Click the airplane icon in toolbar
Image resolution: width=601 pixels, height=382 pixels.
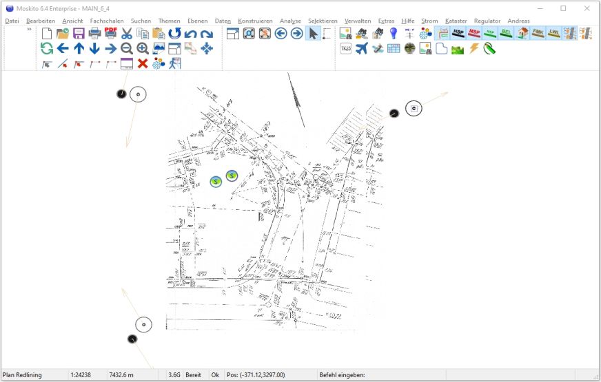362,48
